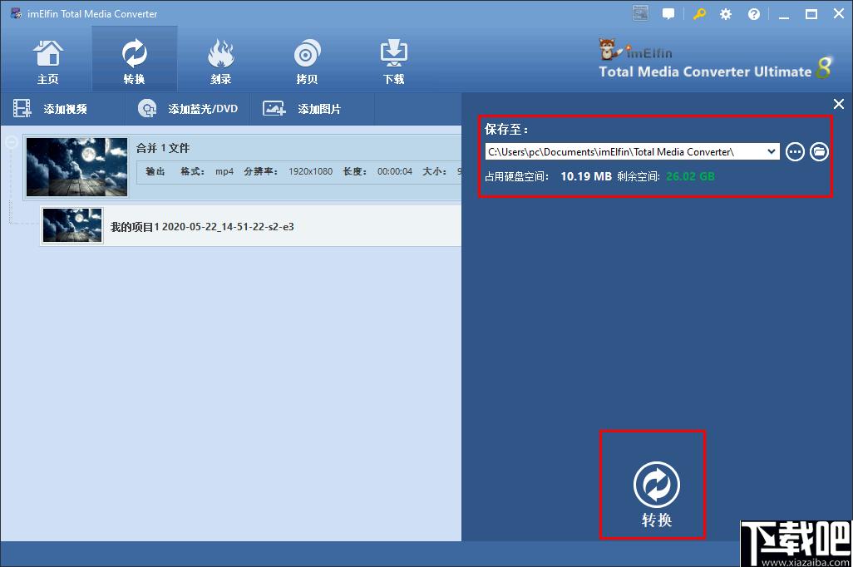Click the 10.19 MB disk usage value
Viewport: 853px width, 567px height.
point(586,176)
